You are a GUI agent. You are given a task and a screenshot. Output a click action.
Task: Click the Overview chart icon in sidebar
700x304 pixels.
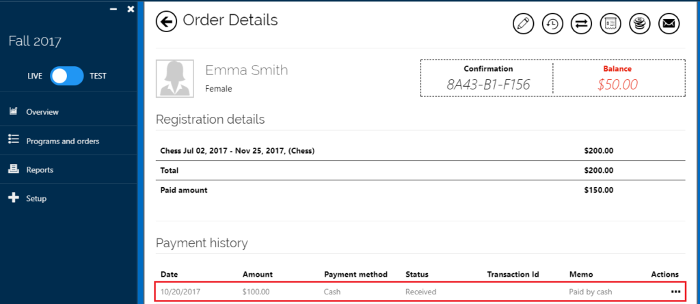pos(14,111)
